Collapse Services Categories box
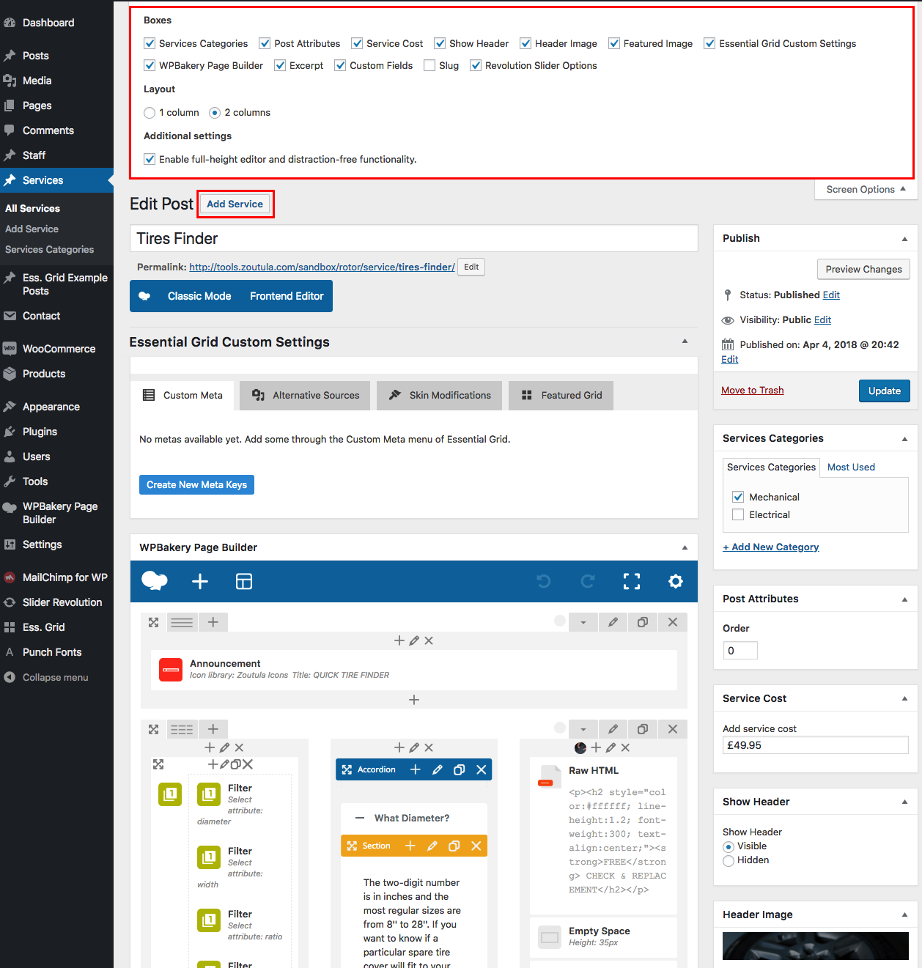Viewport: 922px width, 968px height. (904, 439)
